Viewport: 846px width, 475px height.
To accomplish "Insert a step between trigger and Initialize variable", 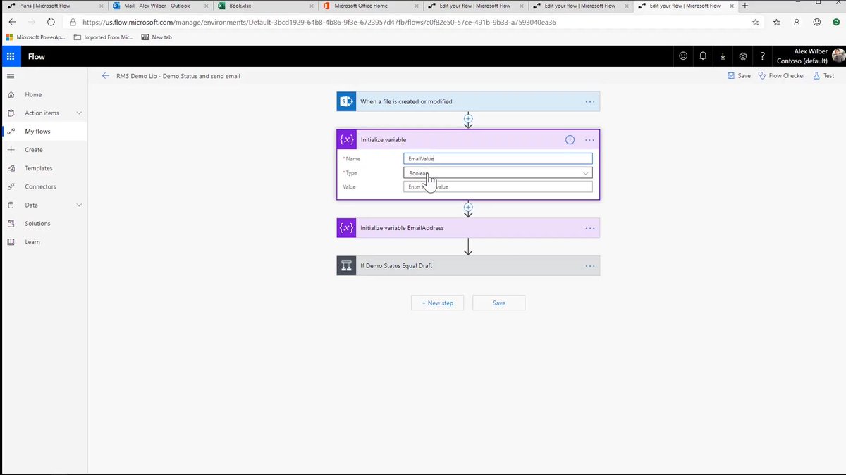I will 468,120.
